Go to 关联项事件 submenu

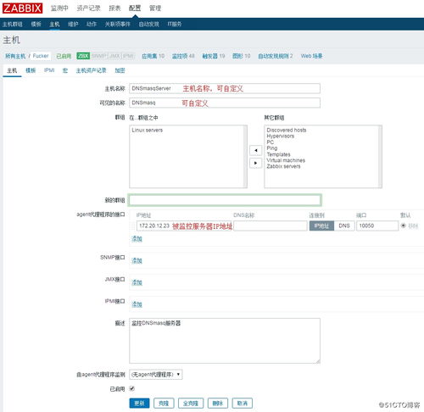[117, 25]
